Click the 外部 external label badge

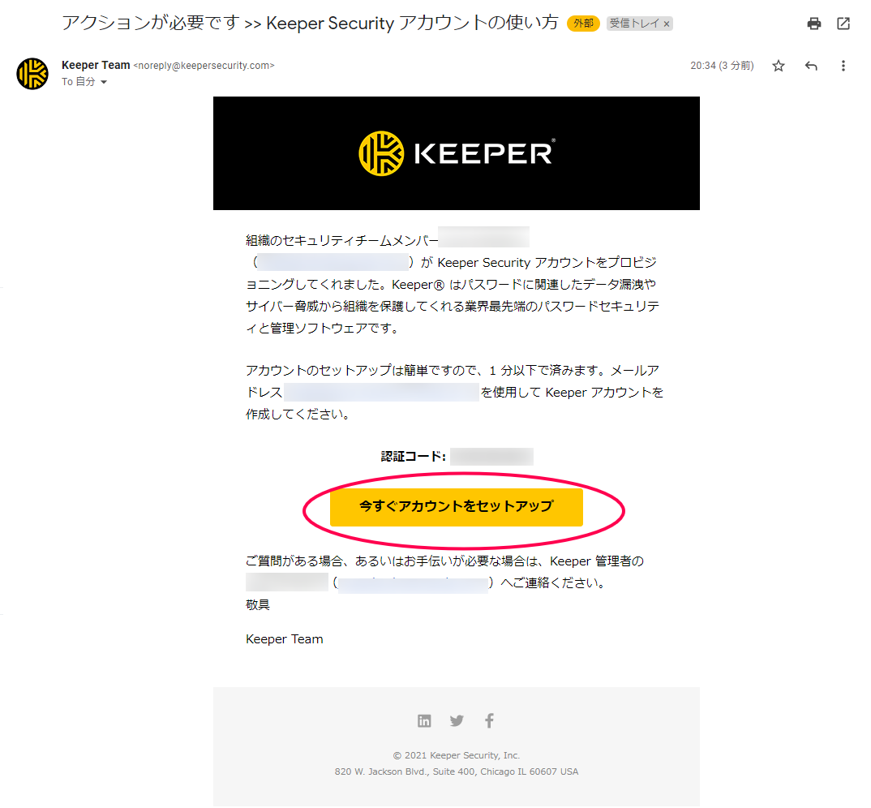point(583,24)
